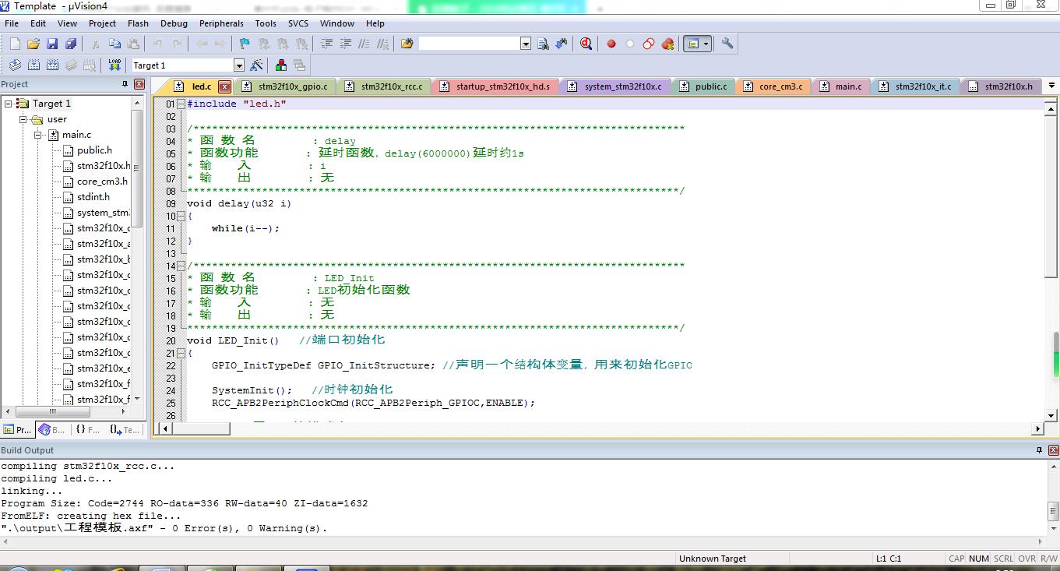Click the 0 Error(s), 0 Warning(s) build output line
1060x571 pixels.
click(164, 528)
